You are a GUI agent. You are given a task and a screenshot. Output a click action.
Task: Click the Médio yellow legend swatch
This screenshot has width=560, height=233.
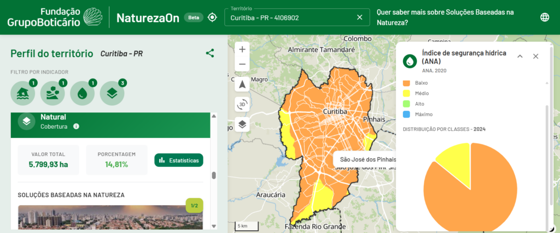pos(406,93)
